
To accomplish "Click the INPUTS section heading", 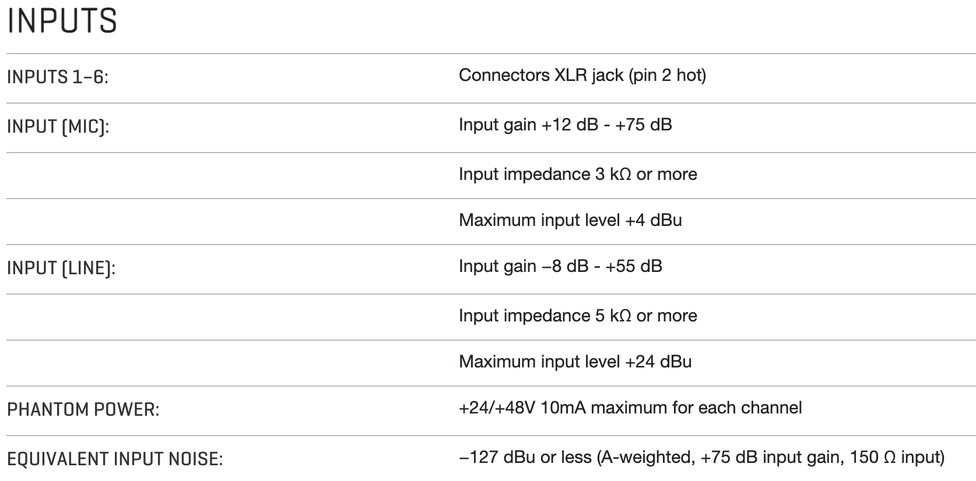I will click(x=62, y=22).
